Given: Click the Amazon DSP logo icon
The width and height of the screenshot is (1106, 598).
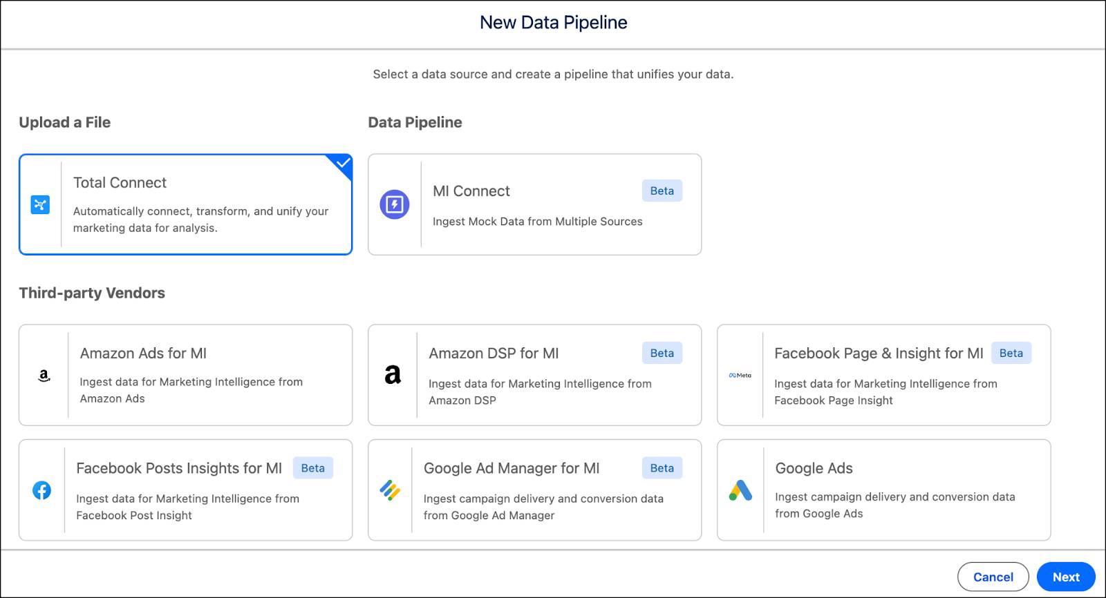Looking at the screenshot, I should 393,375.
